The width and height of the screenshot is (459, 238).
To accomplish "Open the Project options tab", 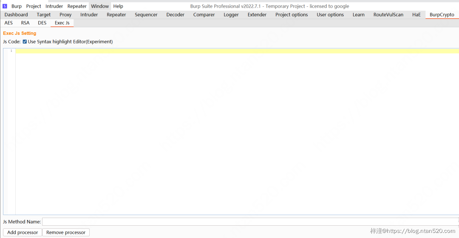I will (x=292, y=14).
